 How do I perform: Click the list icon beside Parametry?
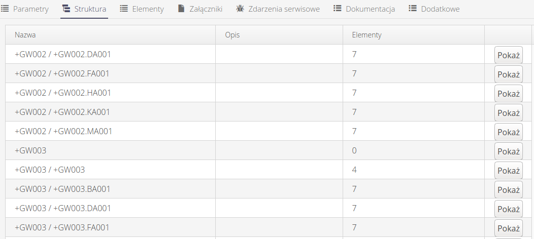pyautogui.click(x=5, y=9)
